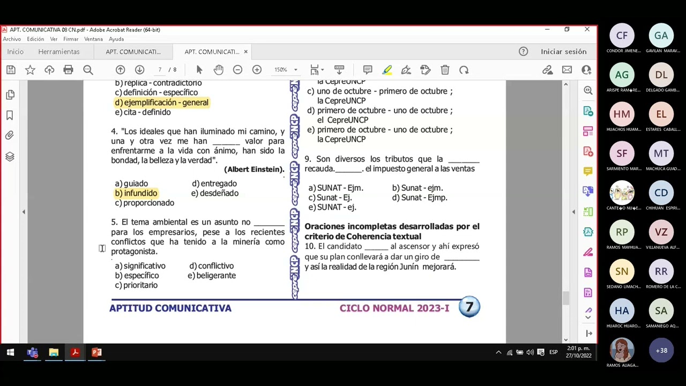Viewport: 686px width, 386px height.
Task: Open the attachments paperclip panel
Action: coord(10,136)
